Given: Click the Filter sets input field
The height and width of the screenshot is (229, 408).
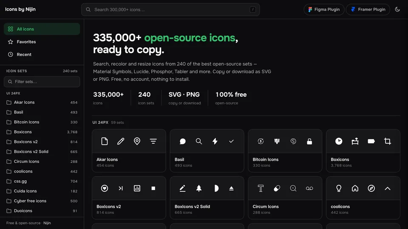Looking at the screenshot, I should pos(42,81).
